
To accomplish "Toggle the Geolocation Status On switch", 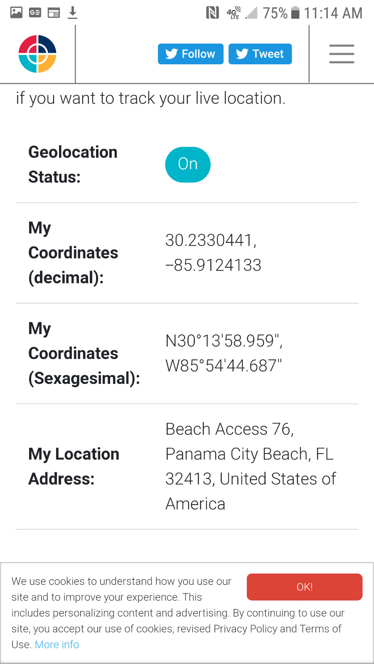I will coord(188,164).
